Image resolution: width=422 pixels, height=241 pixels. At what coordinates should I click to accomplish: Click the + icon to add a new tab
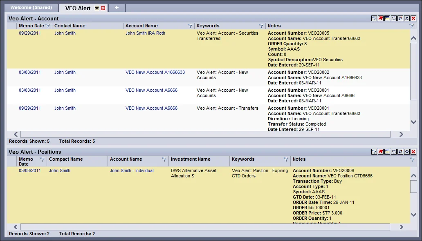click(x=117, y=7)
